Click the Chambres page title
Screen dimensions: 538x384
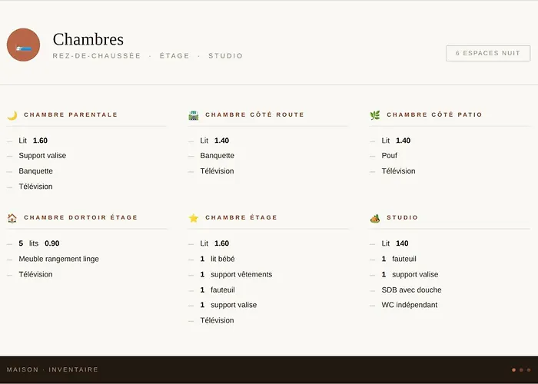click(88, 39)
